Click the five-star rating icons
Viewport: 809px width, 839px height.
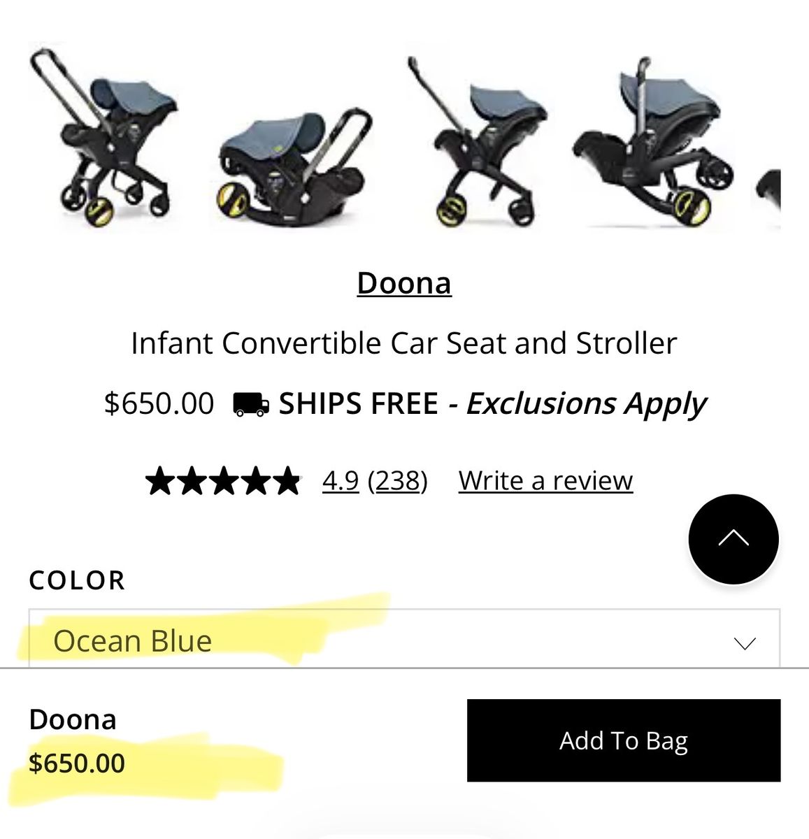pos(224,482)
